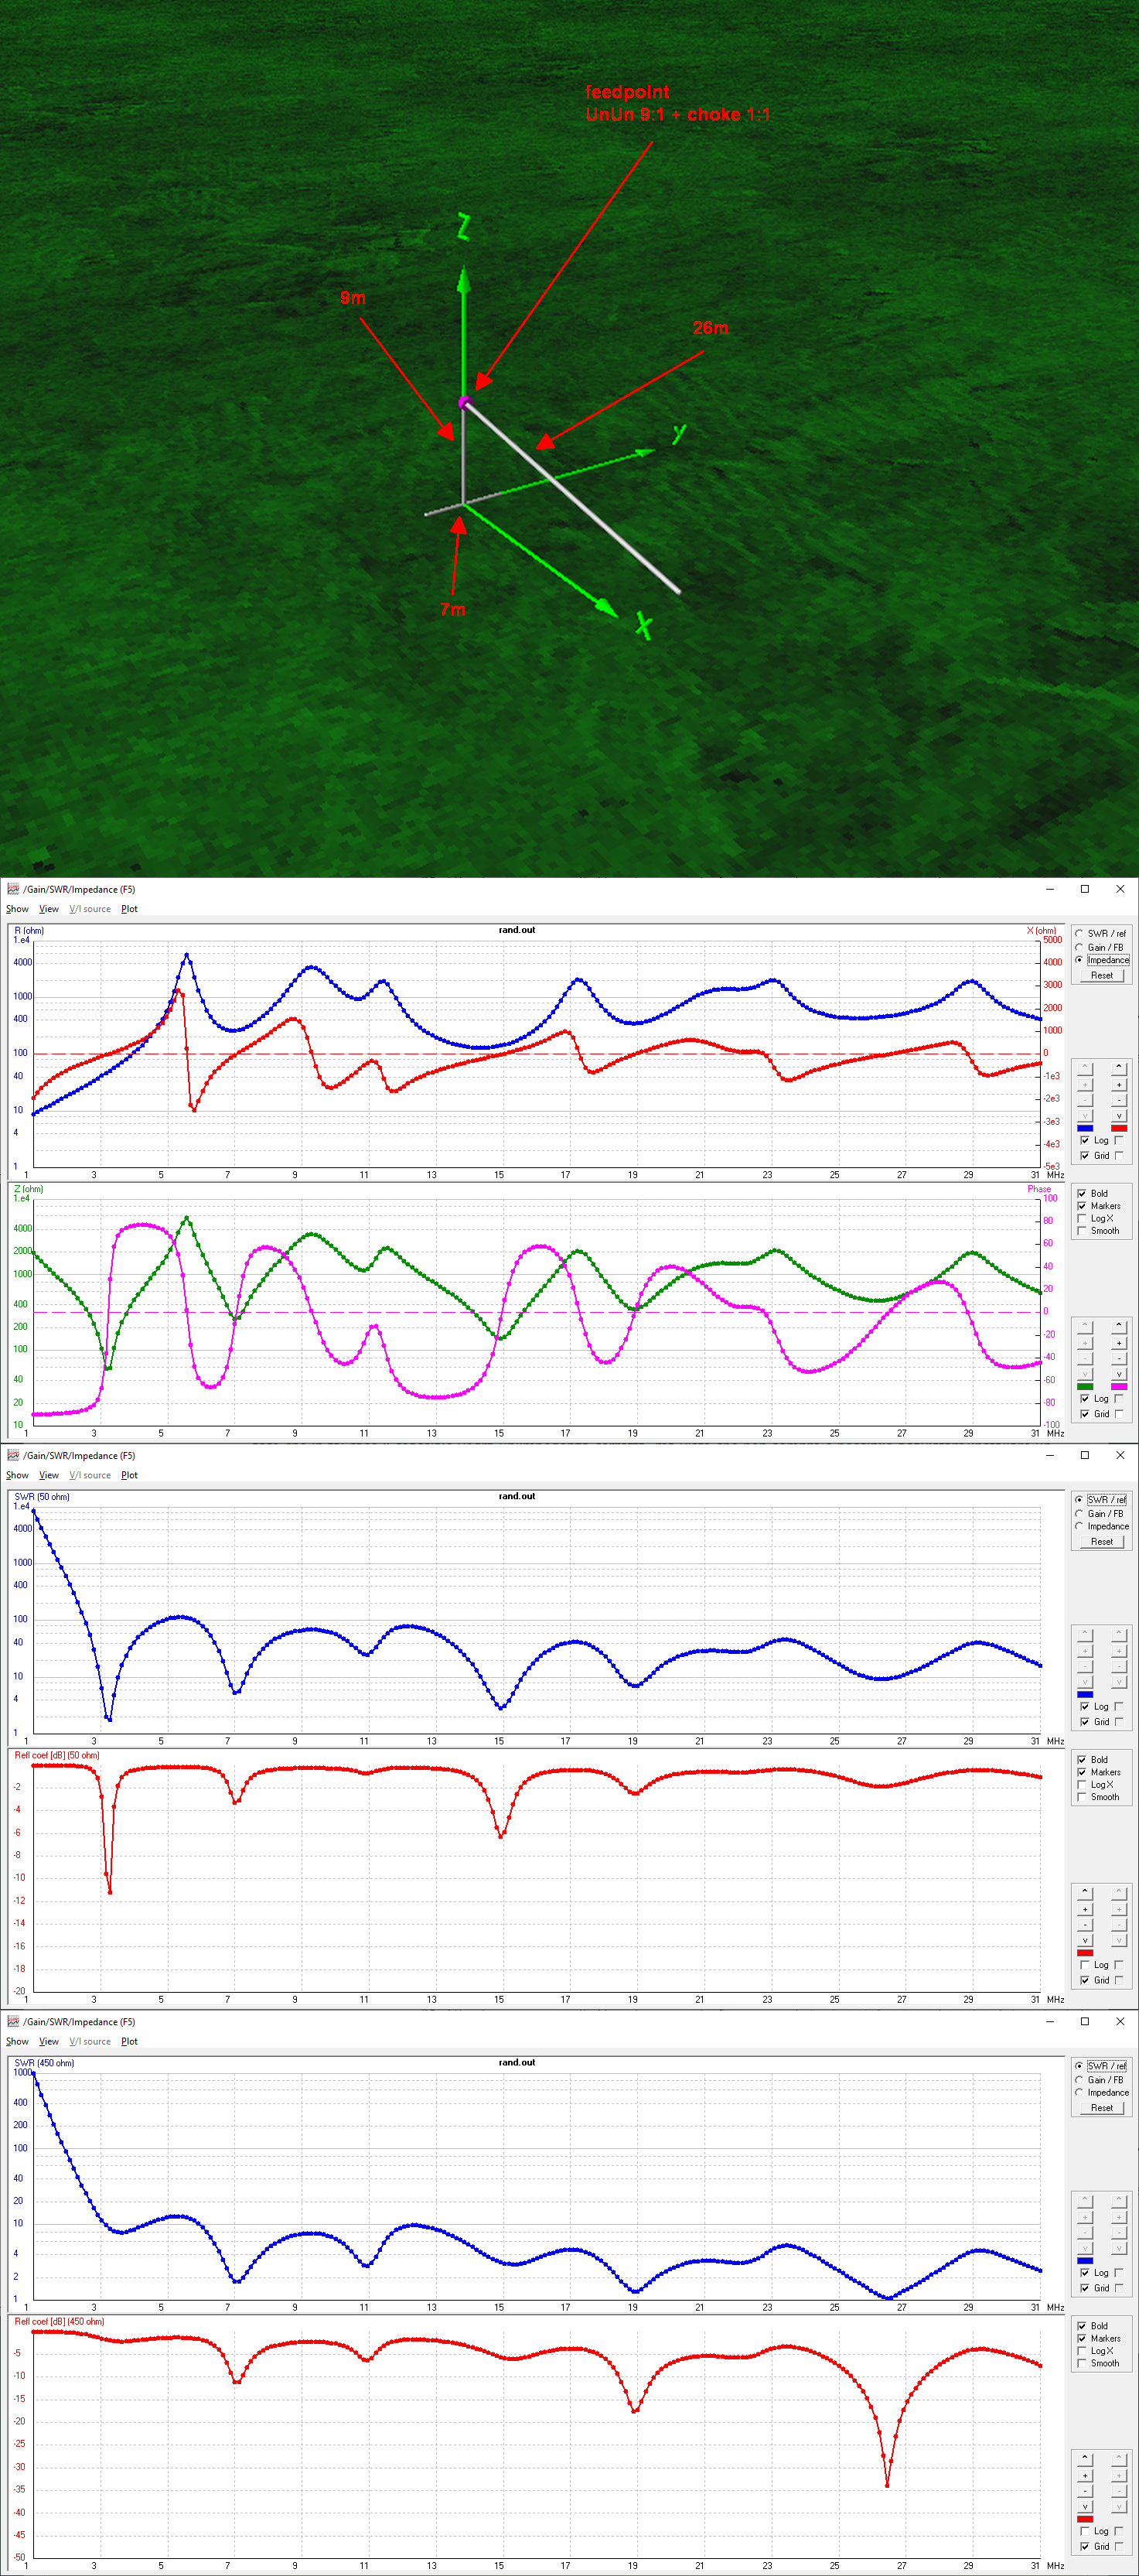Uncheck Grid for blue R curve in Impedance window
The height and width of the screenshot is (2576, 1139).
click(1085, 1156)
